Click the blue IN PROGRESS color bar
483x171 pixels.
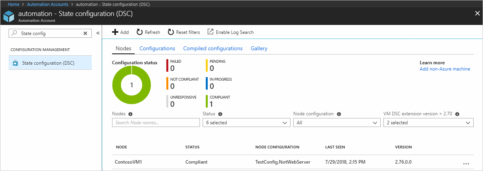[x=207, y=83]
